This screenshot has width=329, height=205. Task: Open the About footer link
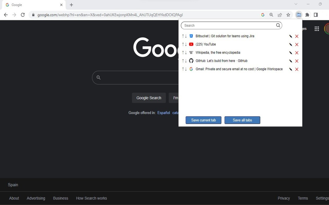[x=14, y=198]
